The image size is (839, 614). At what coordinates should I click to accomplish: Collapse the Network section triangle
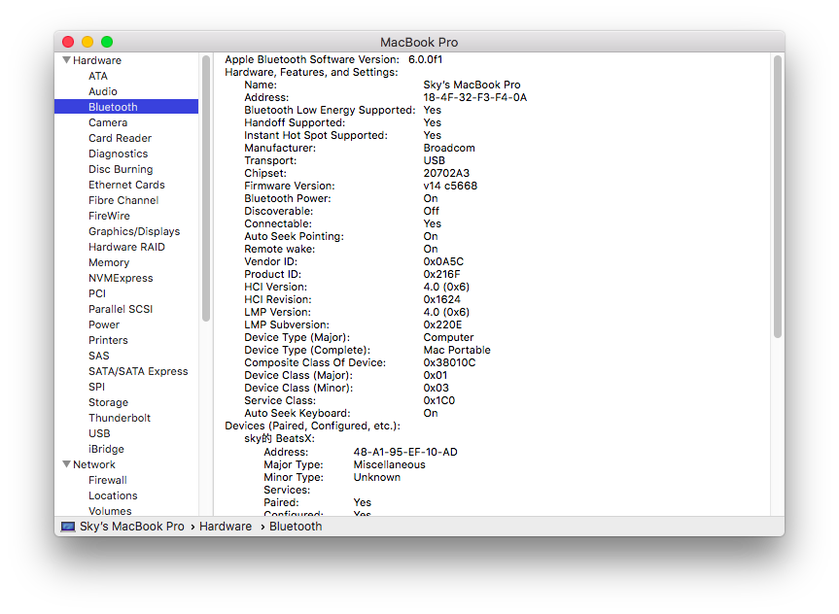pos(66,464)
